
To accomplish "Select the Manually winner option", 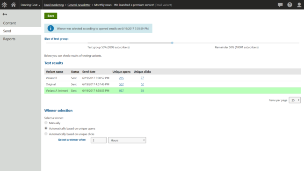I will tap(46, 123).
